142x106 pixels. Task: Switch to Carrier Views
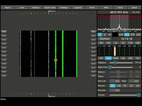click(50, 8)
